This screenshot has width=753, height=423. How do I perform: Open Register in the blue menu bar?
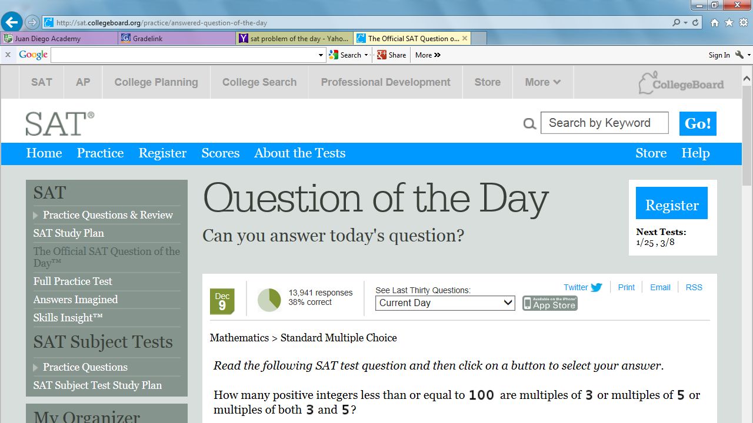[x=162, y=153]
